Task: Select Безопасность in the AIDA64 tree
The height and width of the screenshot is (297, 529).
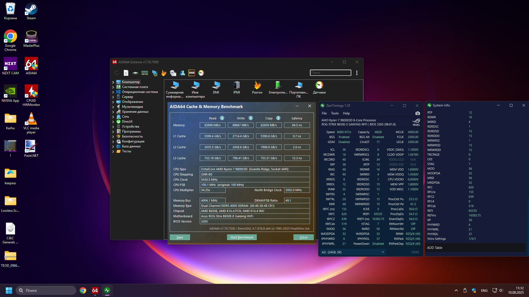Action: 132,136
